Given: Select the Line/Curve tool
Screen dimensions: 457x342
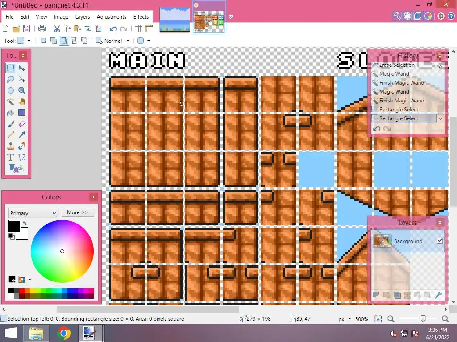Looking at the screenshot, I should point(21,157).
